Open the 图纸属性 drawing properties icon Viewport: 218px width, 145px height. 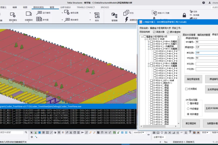coord(13,15)
